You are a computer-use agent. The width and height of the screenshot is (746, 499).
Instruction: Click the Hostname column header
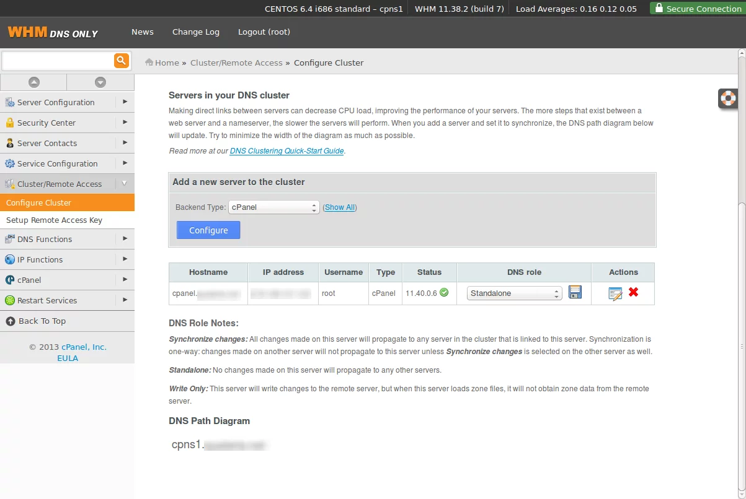(x=208, y=272)
